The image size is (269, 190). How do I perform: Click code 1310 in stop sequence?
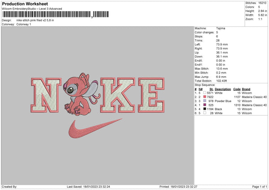pyautogui.click(x=237, y=105)
